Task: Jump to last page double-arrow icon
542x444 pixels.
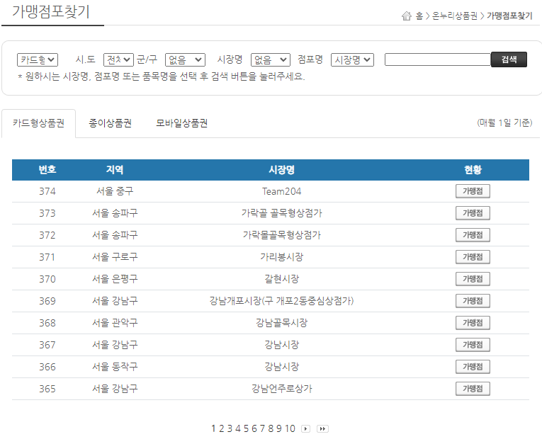Action: pyautogui.click(x=322, y=429)
